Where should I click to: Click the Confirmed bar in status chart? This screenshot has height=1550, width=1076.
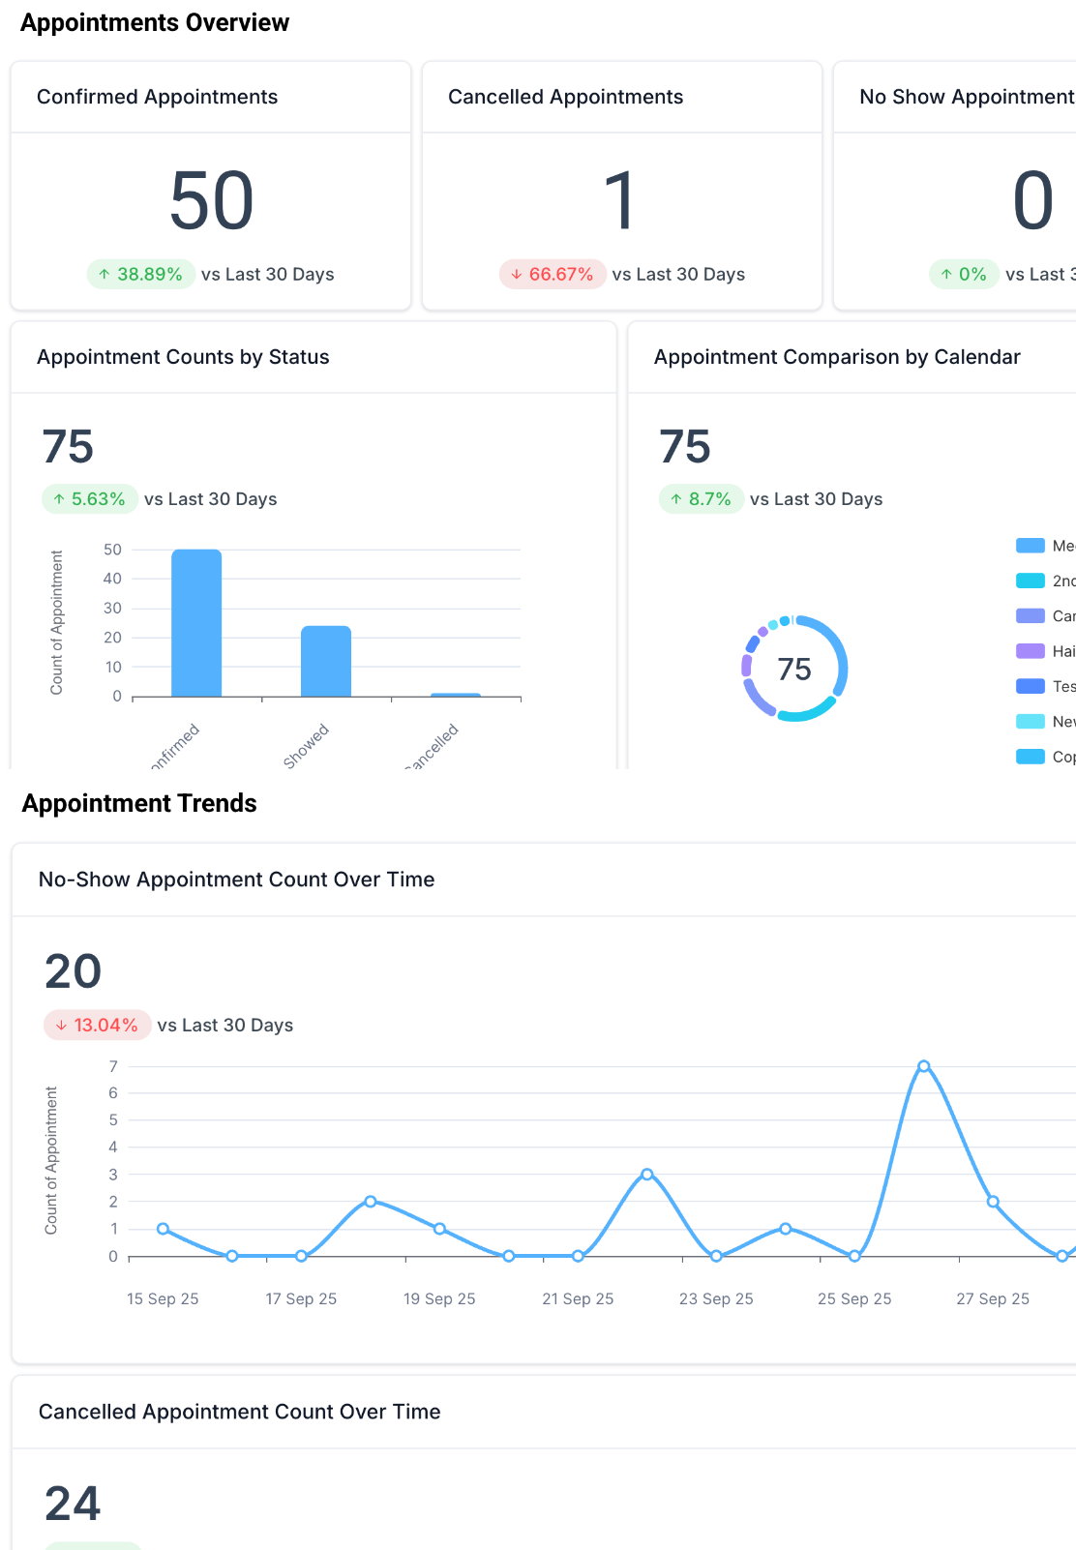tap(196, 623)
